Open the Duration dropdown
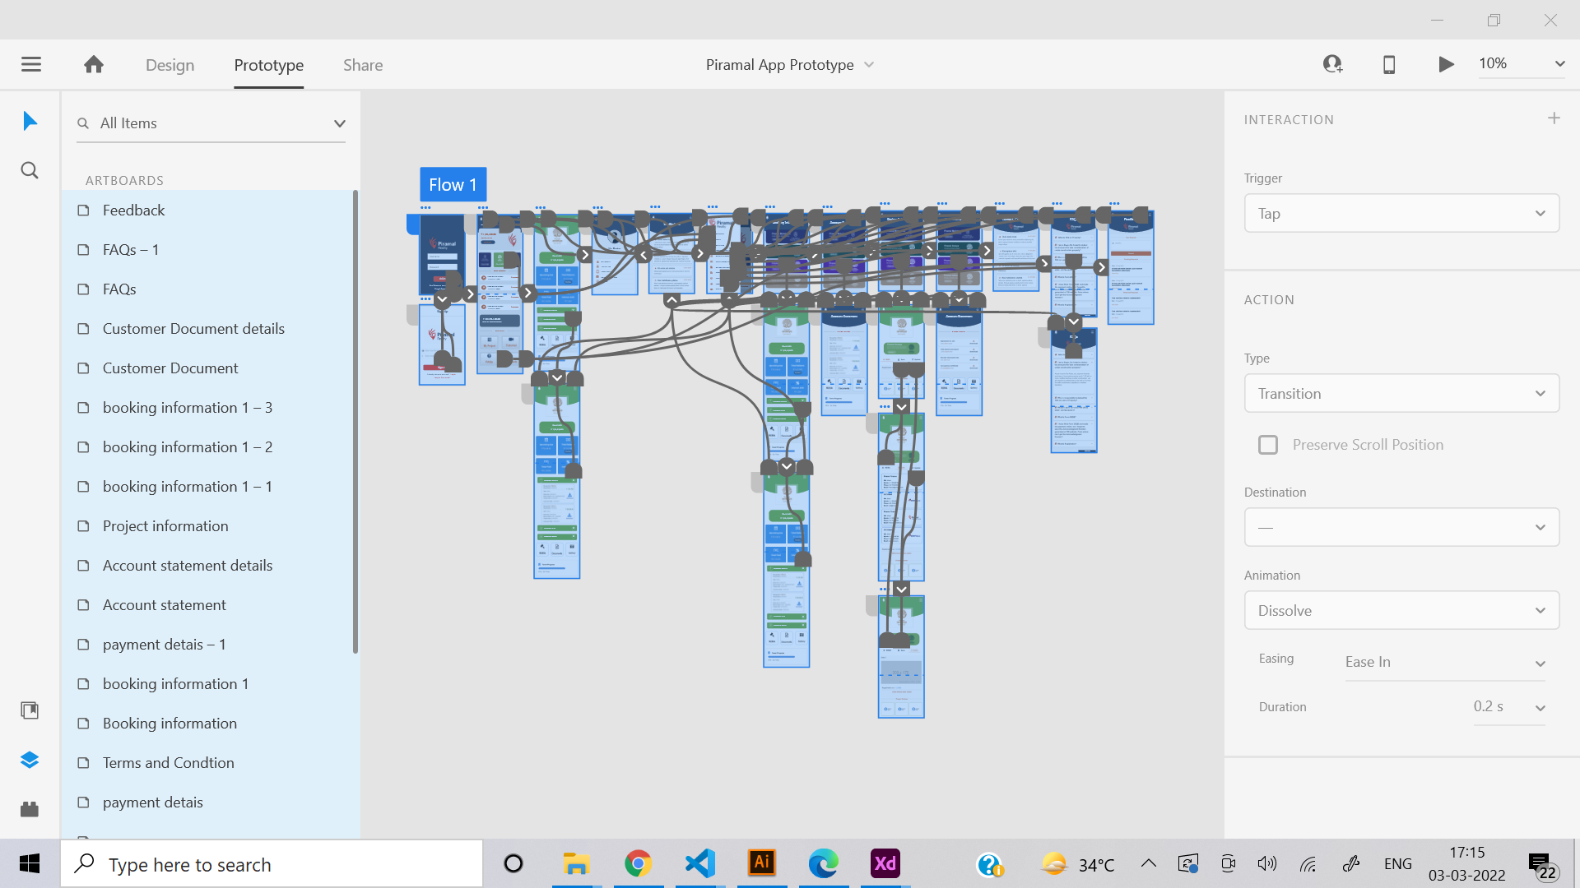The width and height of the screenshot is (1580, 888). pyautogui.click(x=1508, y=707)
